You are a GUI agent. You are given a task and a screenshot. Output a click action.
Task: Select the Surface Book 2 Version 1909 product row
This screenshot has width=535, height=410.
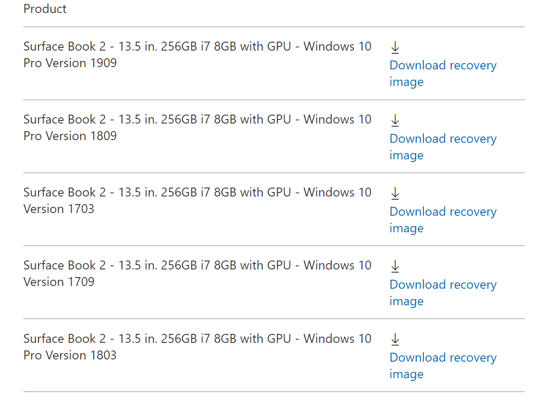point(197,54)
